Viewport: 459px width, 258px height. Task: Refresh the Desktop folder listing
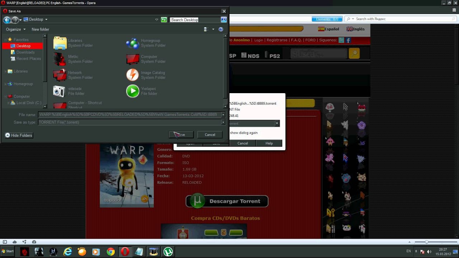point(164,20)
